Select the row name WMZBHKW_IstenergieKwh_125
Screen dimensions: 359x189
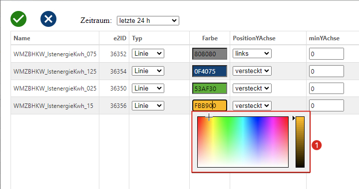(55, 71)
